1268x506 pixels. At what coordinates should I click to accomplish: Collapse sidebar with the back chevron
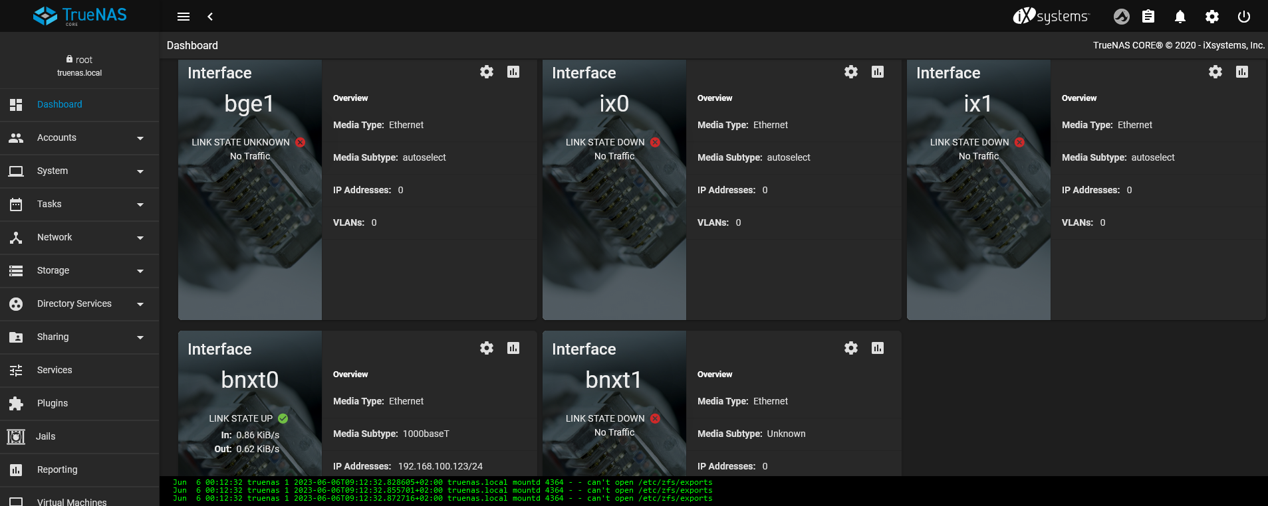coord(210,17)
